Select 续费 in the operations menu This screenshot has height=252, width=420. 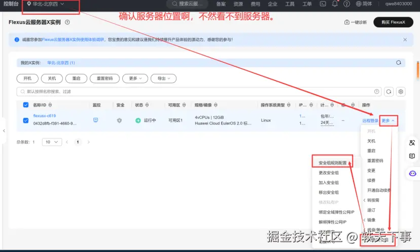tap(371, 180)
